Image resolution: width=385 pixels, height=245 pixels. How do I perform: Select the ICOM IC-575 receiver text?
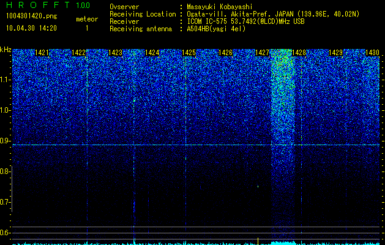[x=245, y=21]
